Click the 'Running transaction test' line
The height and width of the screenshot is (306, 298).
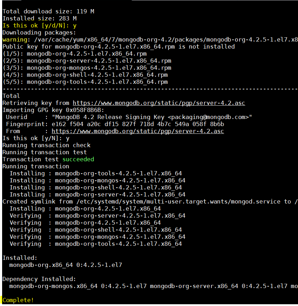[x=45, y=152]
